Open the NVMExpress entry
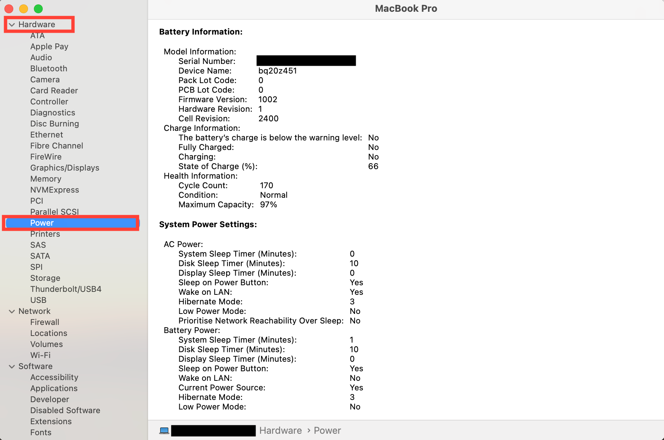664x440 pixels. click(55, 190)
